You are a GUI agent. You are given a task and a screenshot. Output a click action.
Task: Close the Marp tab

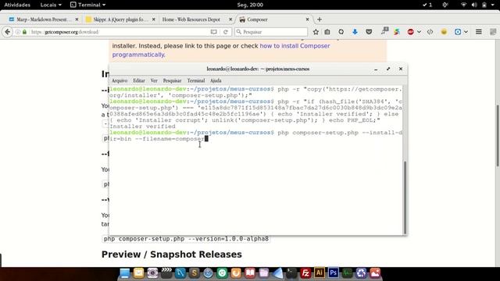(77, 20)
